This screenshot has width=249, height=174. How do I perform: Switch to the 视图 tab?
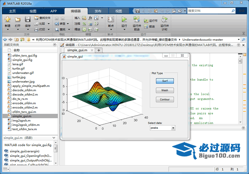(119, 11)
